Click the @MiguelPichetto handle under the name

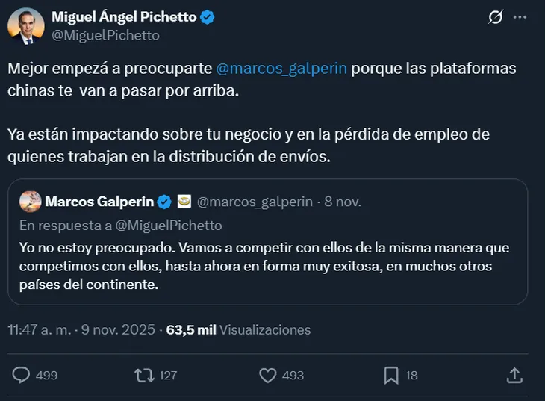(x=105, y=35)
